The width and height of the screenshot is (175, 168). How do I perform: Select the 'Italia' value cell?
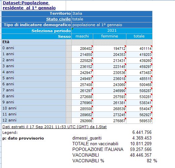[112, 13]
